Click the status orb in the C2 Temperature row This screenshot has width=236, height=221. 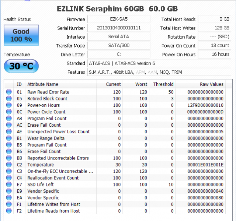coord(9,165)
